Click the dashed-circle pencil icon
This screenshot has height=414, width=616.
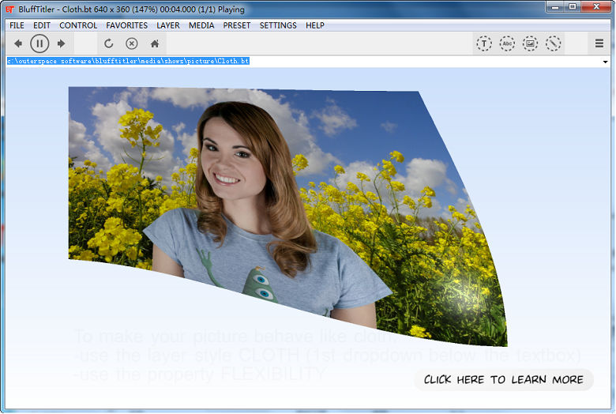tap(553, 43)
